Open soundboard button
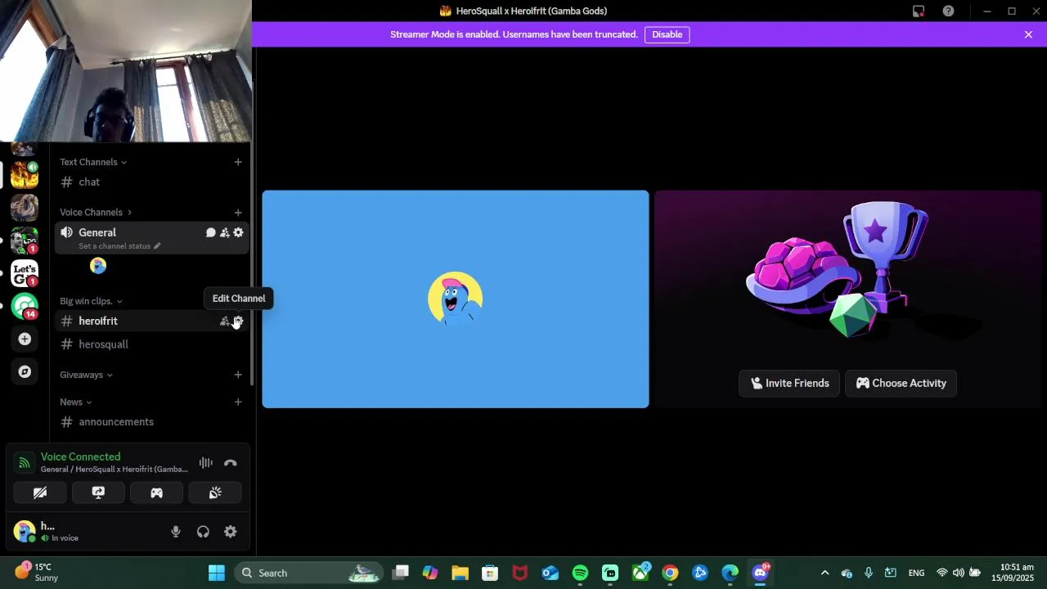The width and height of the screenshot is (1047, 589). pos(215,492)
